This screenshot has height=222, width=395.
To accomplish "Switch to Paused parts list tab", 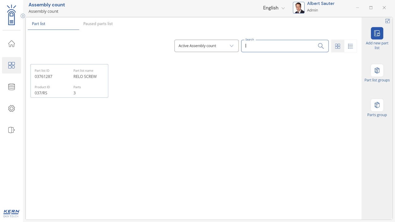I will [98, 24].
